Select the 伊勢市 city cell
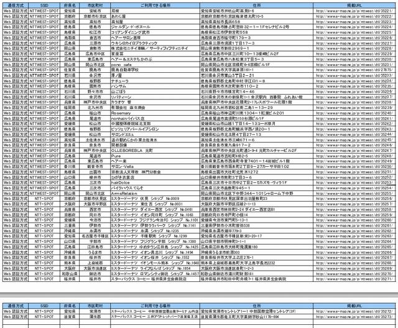This screenshot has width=398, height=328. coord(95,225)
